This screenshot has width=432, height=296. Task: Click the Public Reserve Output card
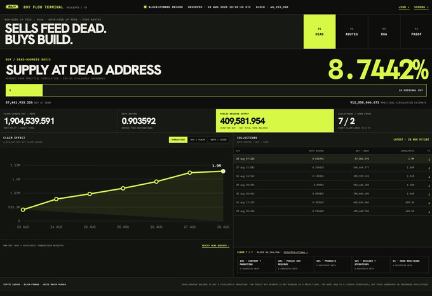[275, 121]
